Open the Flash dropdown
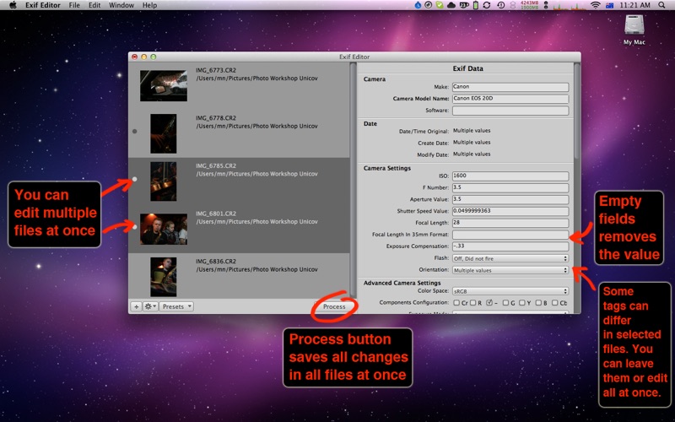 point(510,258)
